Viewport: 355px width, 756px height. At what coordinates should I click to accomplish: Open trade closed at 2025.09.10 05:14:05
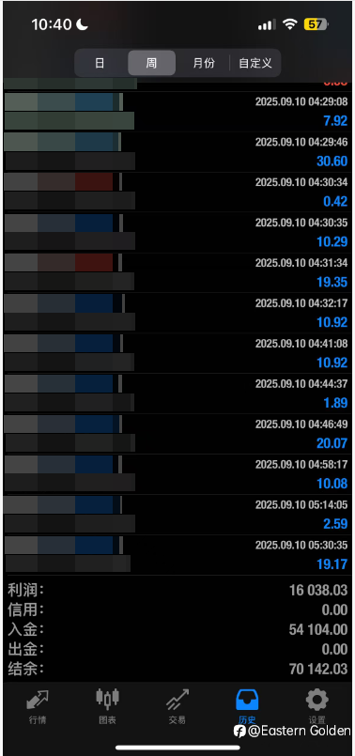pyautogui.click(x=177, y=515)
